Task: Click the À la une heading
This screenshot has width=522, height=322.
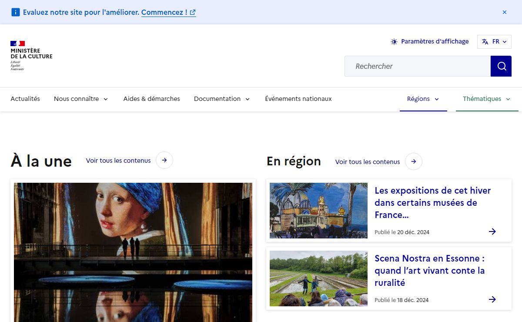Action: (x=41, y=161)
